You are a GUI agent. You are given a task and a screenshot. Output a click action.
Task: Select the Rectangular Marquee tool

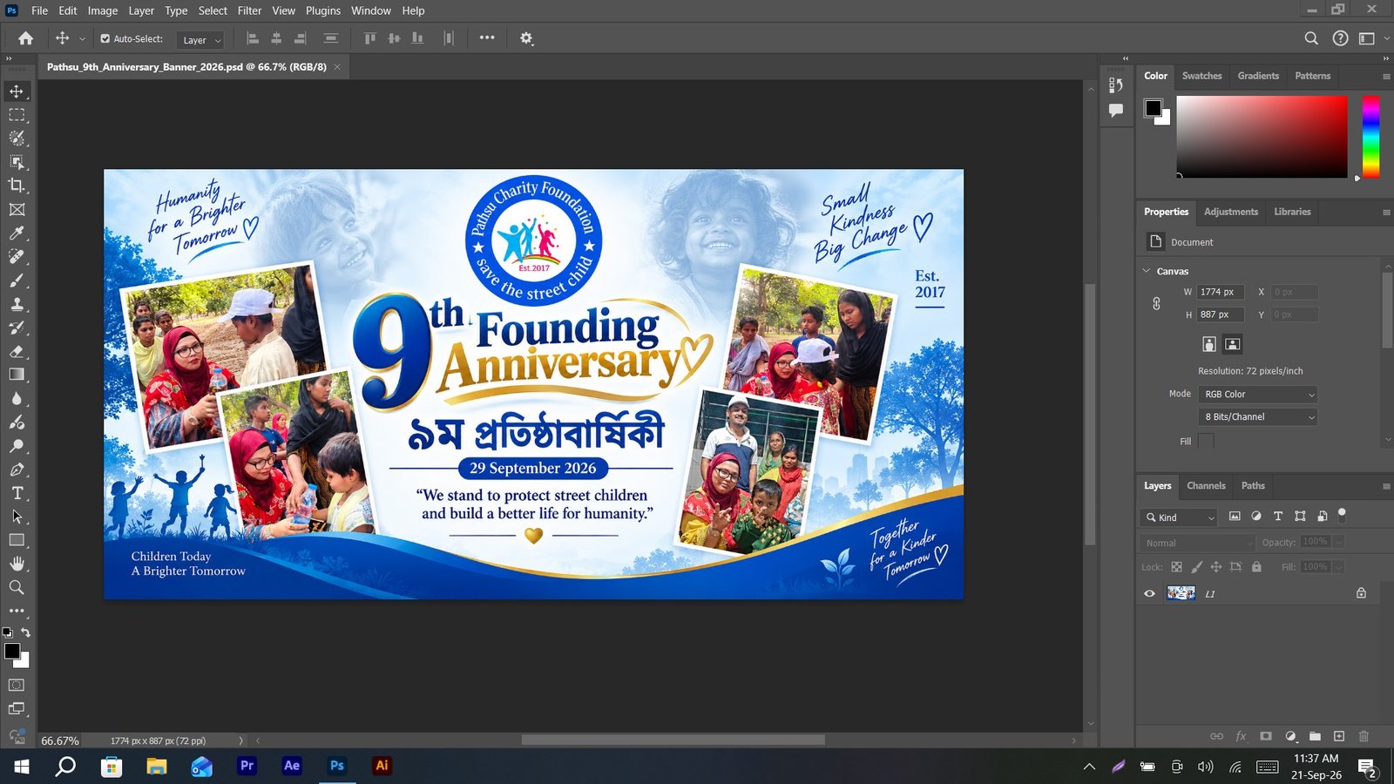[x=17, y=115]
